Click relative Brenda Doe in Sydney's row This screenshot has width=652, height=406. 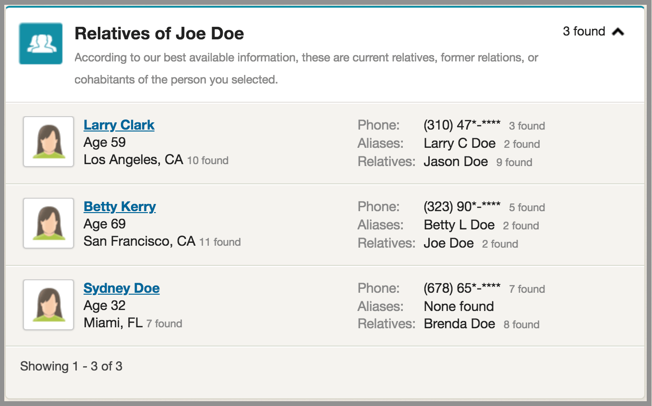(x=459, y=324)
